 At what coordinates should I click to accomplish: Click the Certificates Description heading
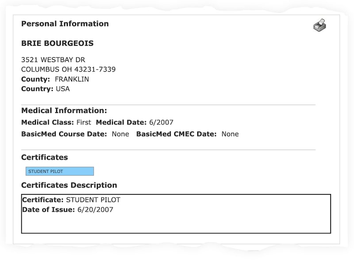[69, 185]
